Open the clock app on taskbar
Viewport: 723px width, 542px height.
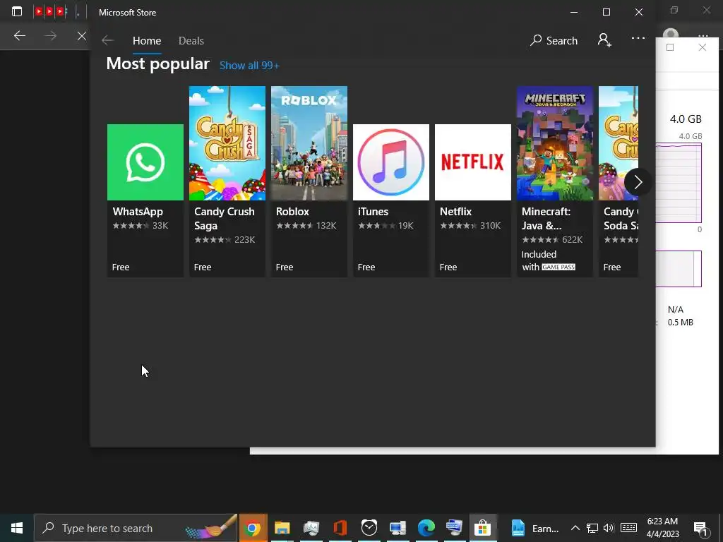369,528
